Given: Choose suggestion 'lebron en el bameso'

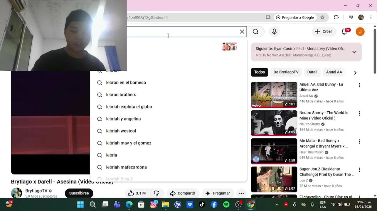Looking at the screenshot, I should point(169,83).
